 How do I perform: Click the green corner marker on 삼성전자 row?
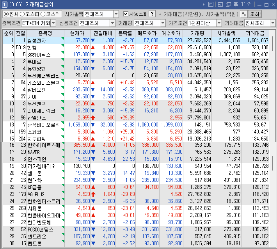(62, 38)
